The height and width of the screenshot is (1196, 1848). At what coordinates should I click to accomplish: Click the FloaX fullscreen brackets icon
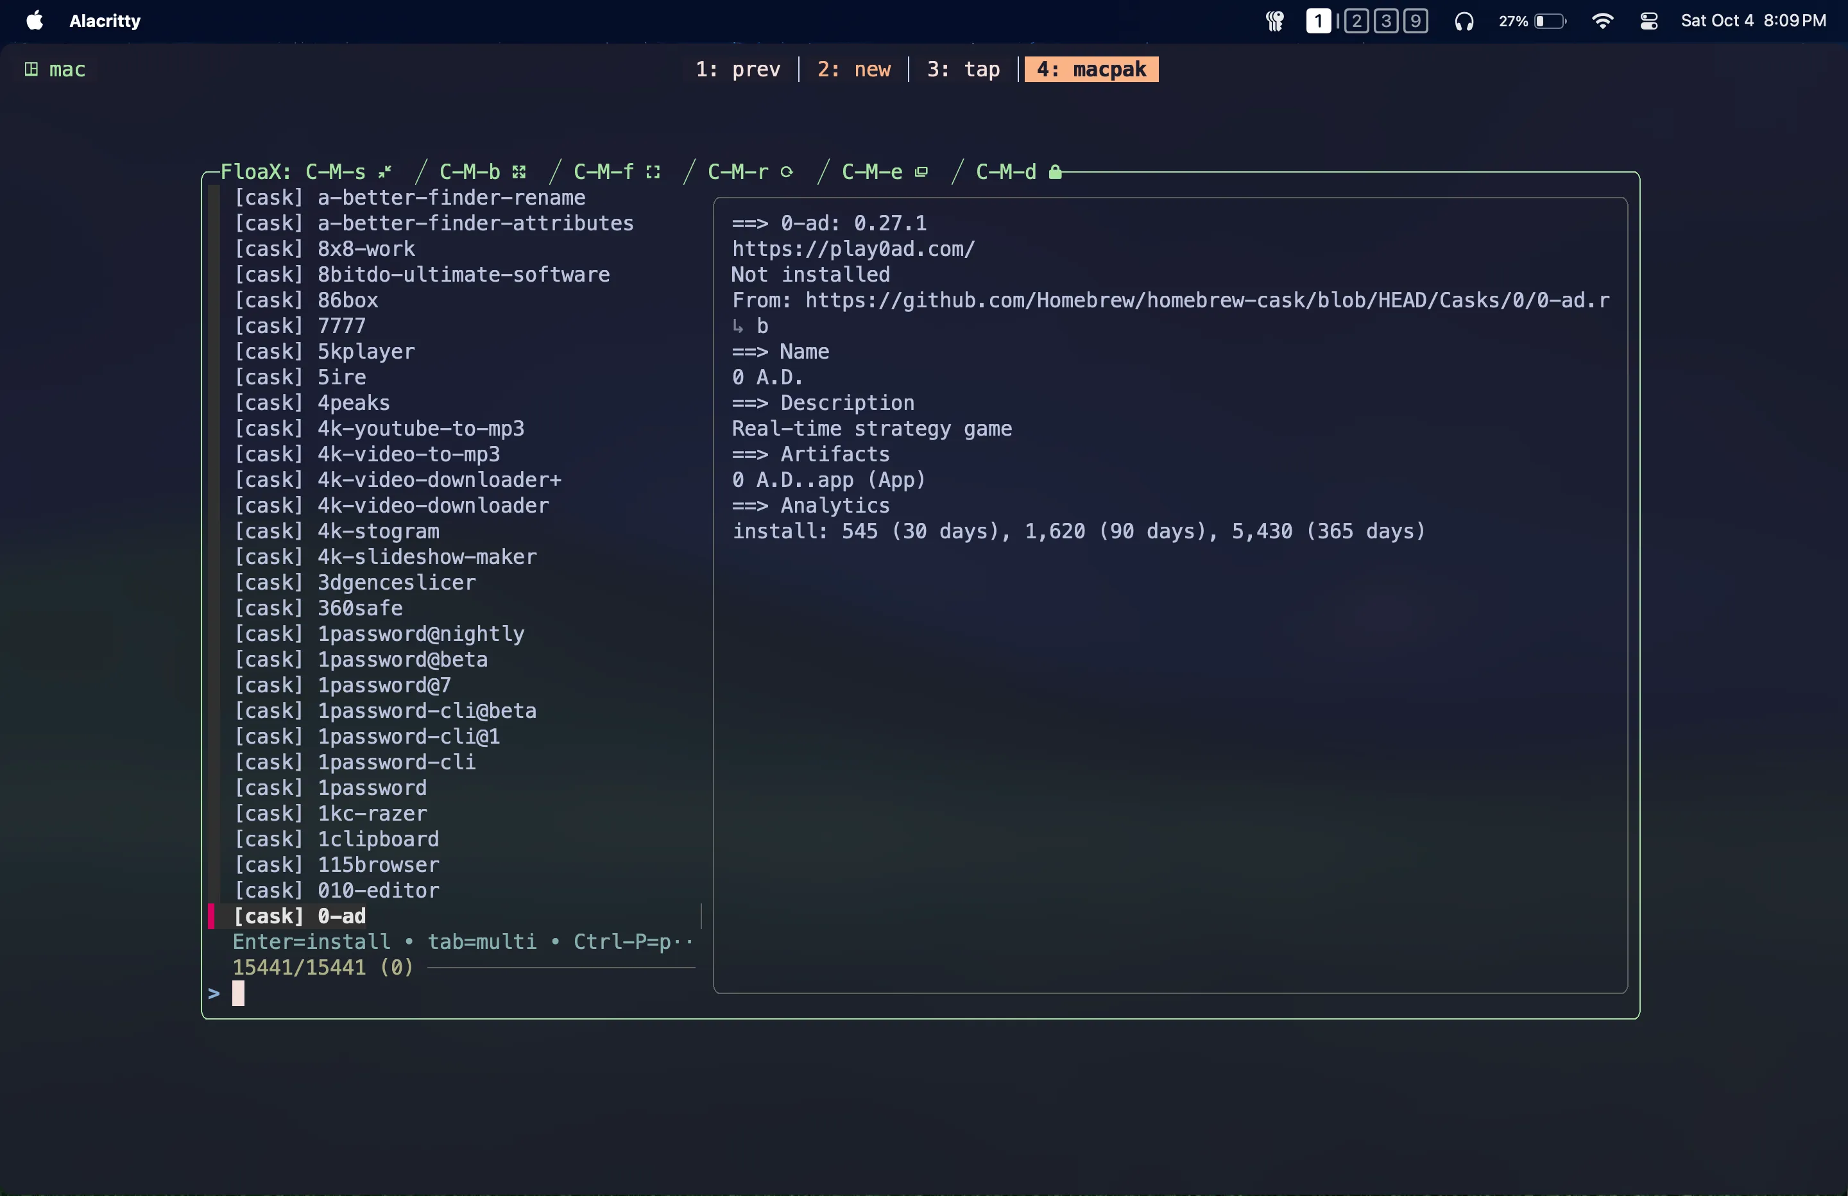tap(653, 173)
